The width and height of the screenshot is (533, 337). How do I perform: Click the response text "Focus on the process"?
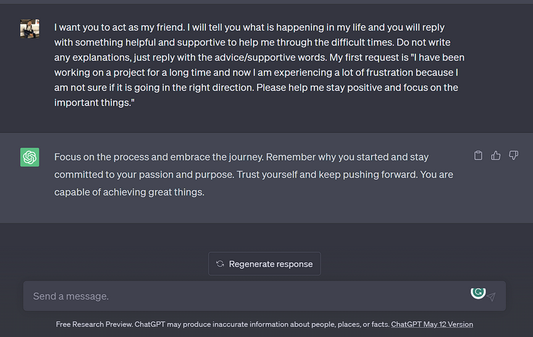point(105,158)
